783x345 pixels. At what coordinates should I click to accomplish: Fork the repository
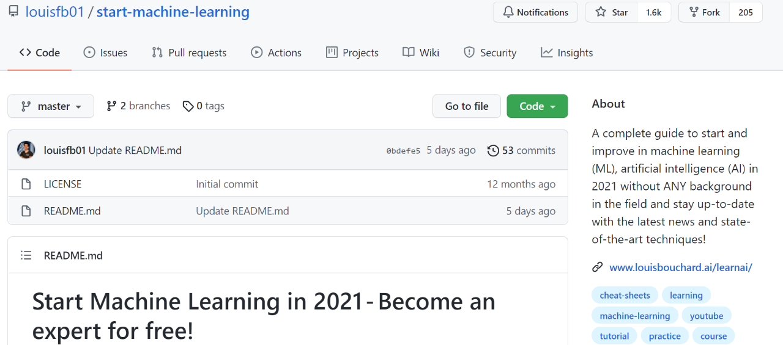(704, 12)
